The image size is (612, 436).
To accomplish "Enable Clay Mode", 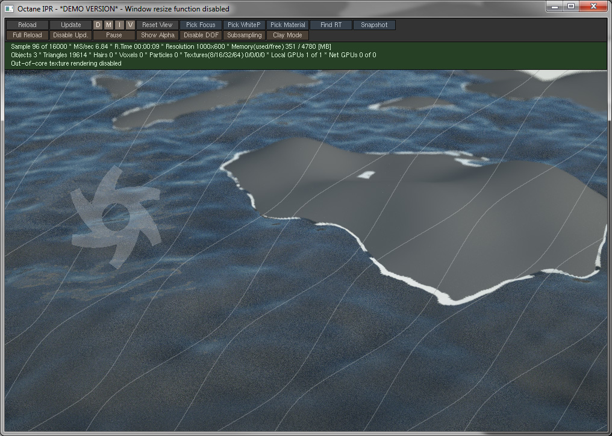I will 288,35.
